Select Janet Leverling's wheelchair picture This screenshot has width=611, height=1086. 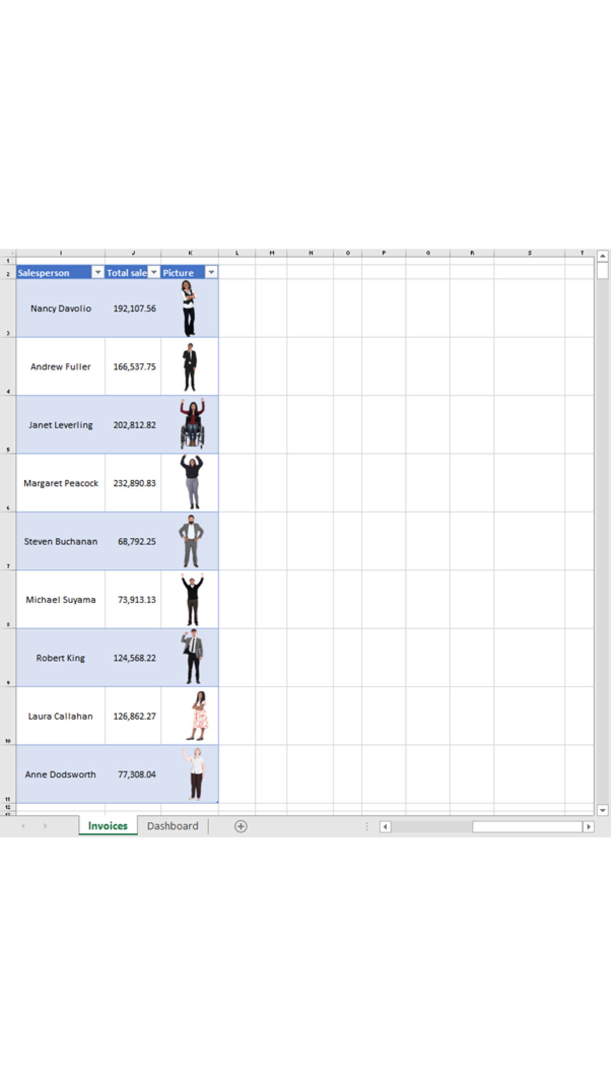192,424
